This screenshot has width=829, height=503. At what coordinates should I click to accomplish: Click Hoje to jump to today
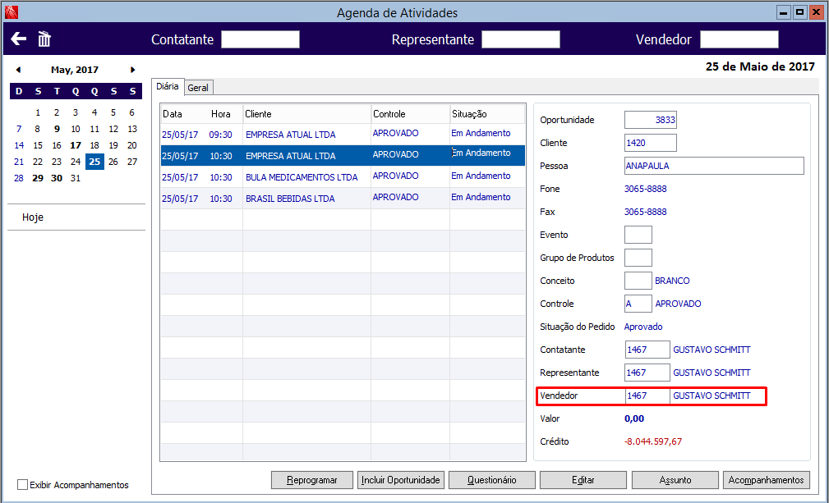(33, 217)
